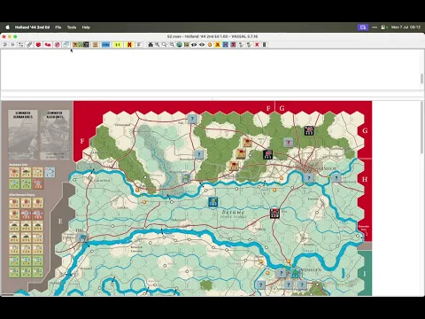Image resolution: width=425 pixels, height=319 pixels.
Task: Select the hidden ? counter east of Arnhem
Action: 336,178
